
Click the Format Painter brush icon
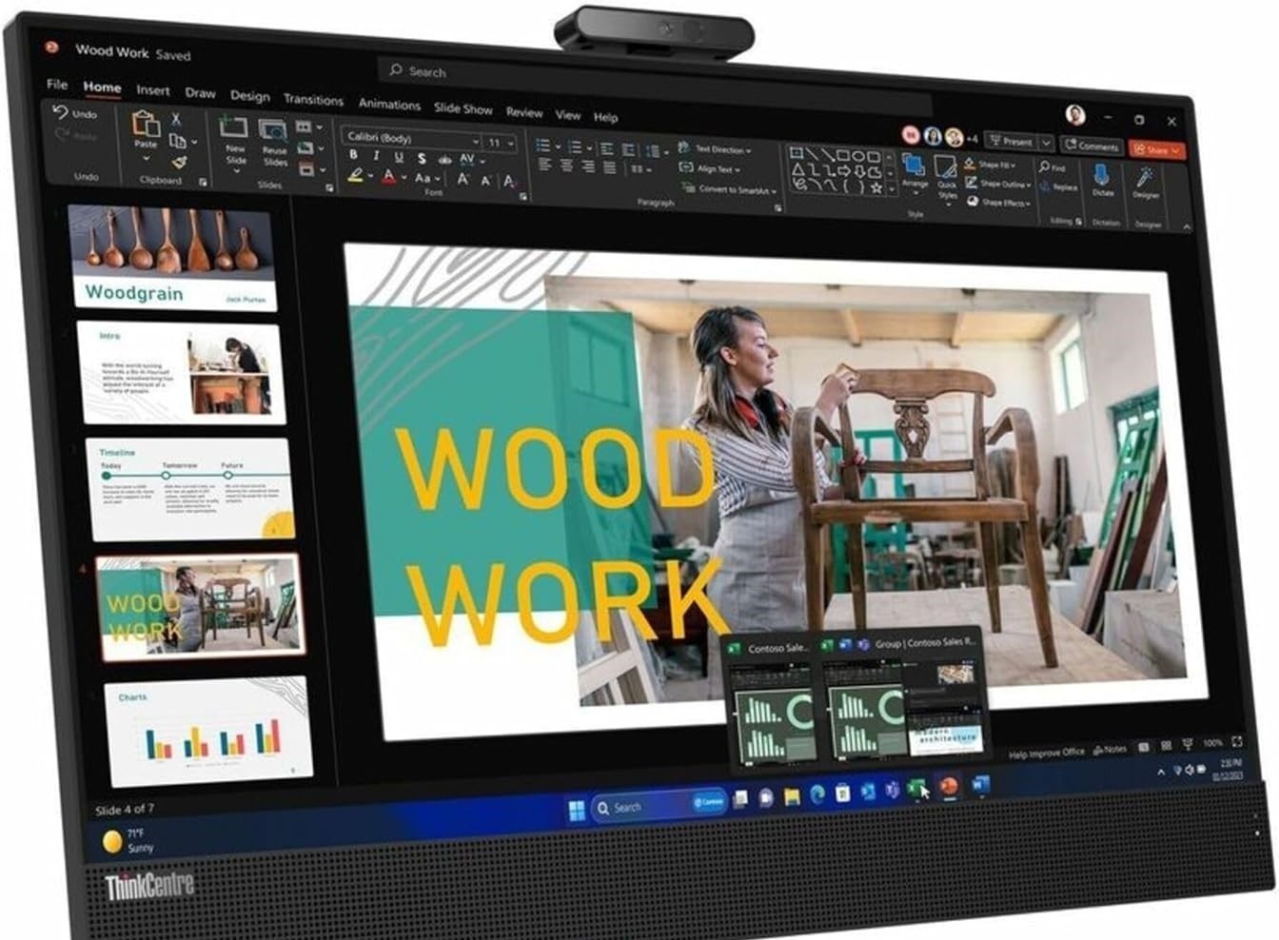(178, 163)
